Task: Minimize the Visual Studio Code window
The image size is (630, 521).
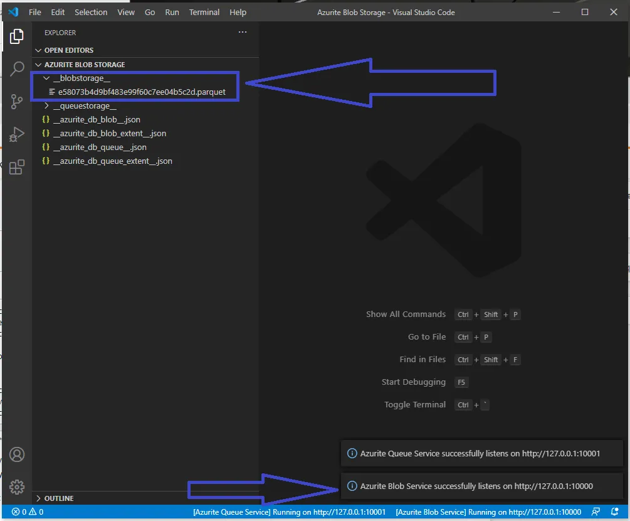Action: tap(557, 12)
